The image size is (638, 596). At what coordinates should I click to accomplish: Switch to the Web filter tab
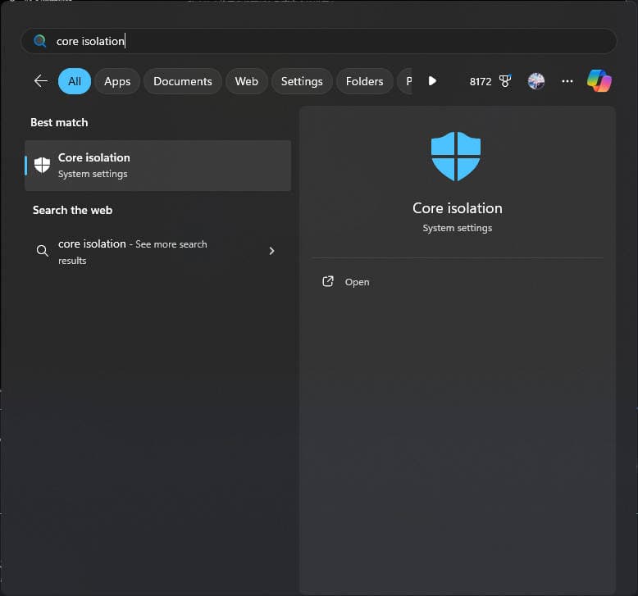[x=247, y=81]
